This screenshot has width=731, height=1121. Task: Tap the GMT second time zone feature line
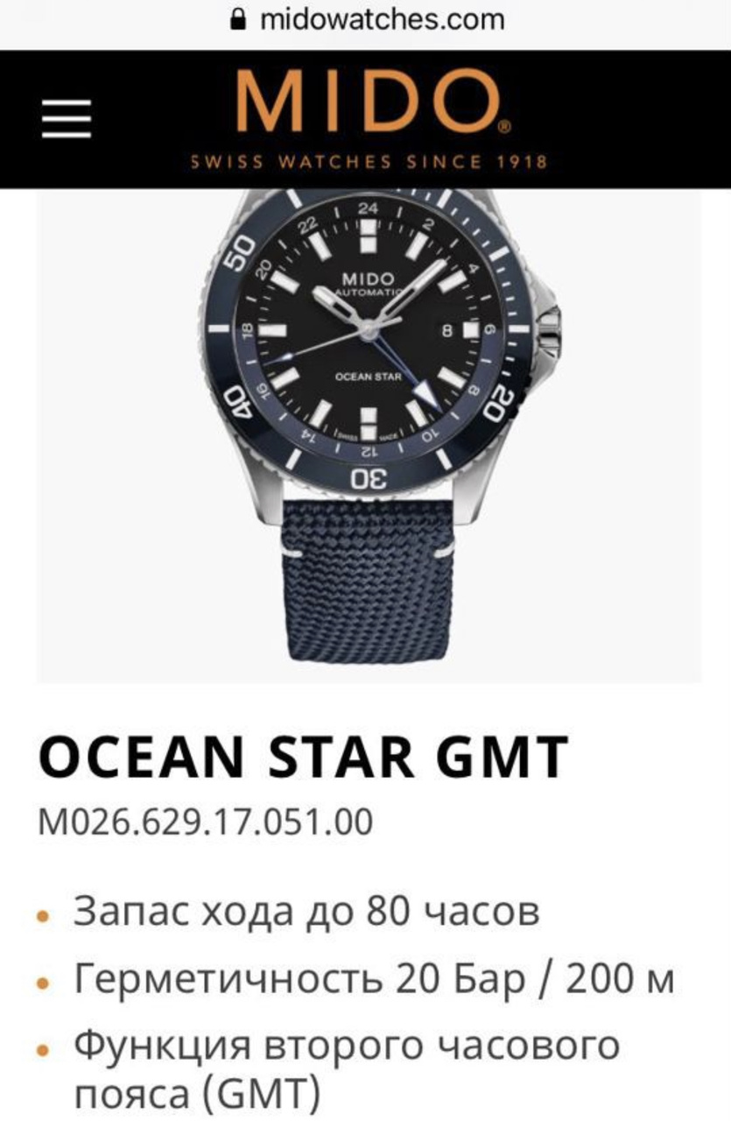(348, 1067)
